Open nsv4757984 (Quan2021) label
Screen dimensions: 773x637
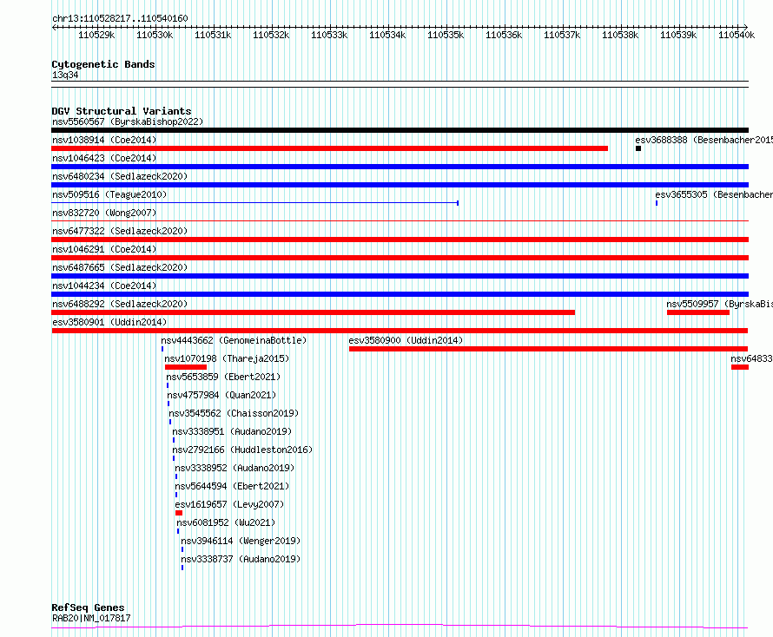221,395
